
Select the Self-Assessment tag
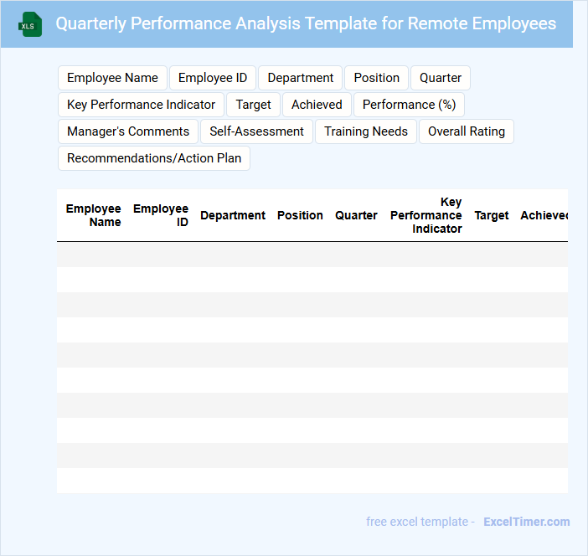pos(256,131)
